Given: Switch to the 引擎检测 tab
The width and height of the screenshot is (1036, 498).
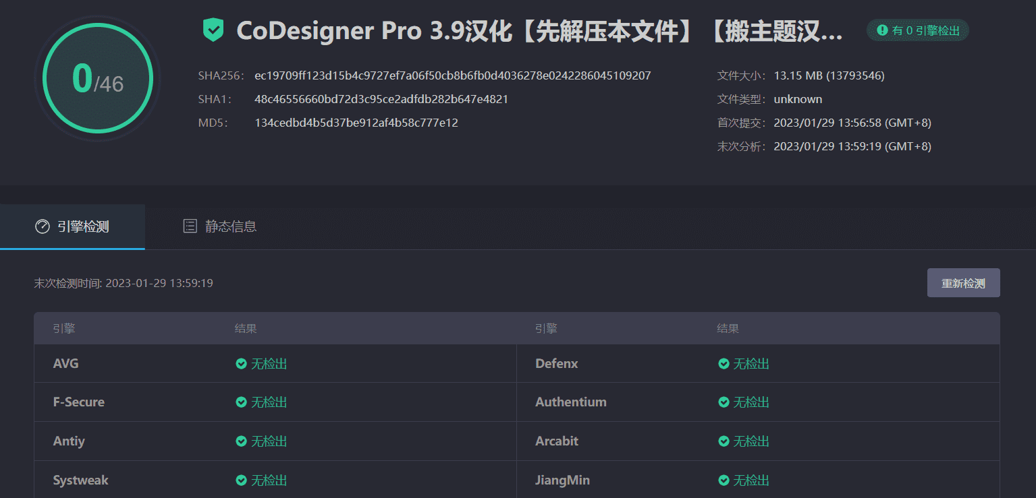Looking at the screenshot, I should pyautogui.click(x=72, y=226).
